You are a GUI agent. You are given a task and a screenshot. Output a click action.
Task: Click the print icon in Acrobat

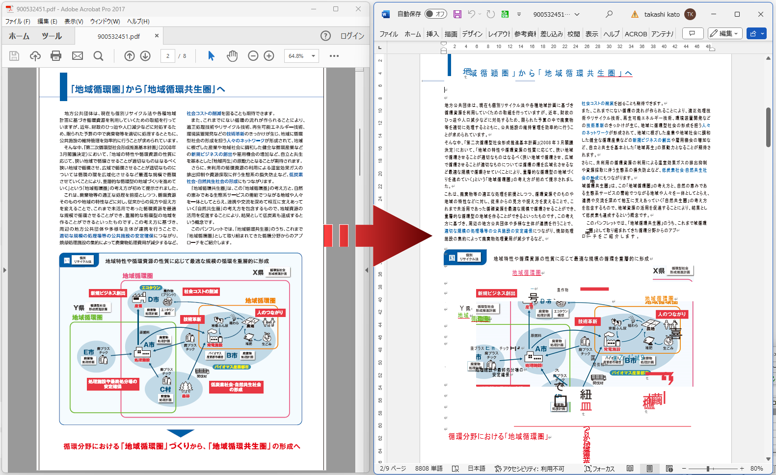(x=56, y=56)
